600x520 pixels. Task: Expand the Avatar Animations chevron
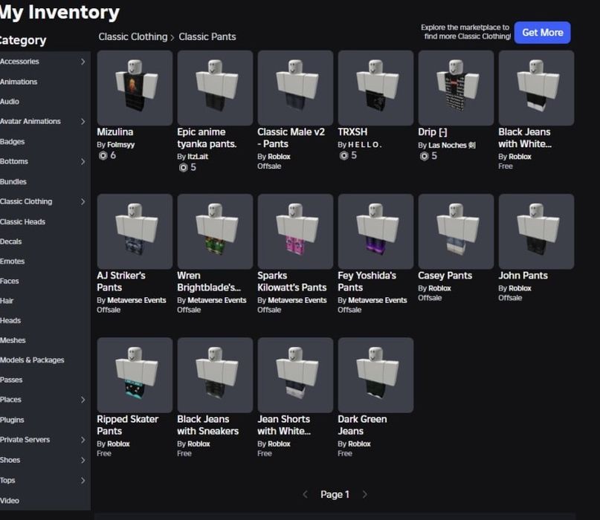coord(83,122)
